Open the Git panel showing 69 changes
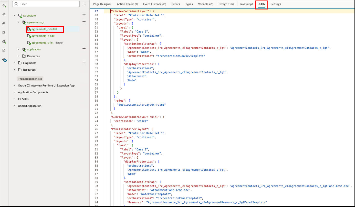 pyautogui.click(x=4, y=60)
